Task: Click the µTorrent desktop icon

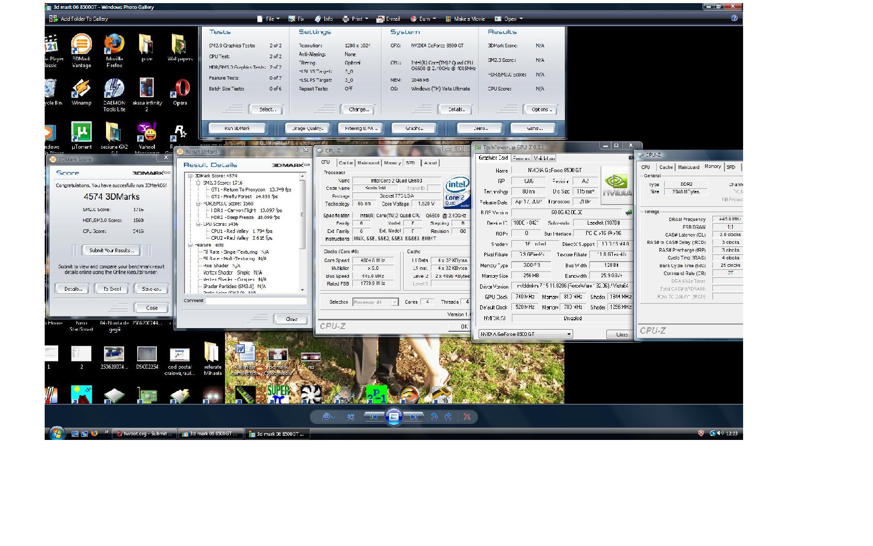Action: tap(82, 136)
